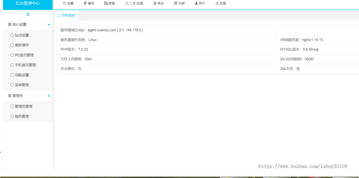The height and width of the screenshot is (178, 359).
Task: Click the 后台管理中心 header title
Action: [28, 3]
